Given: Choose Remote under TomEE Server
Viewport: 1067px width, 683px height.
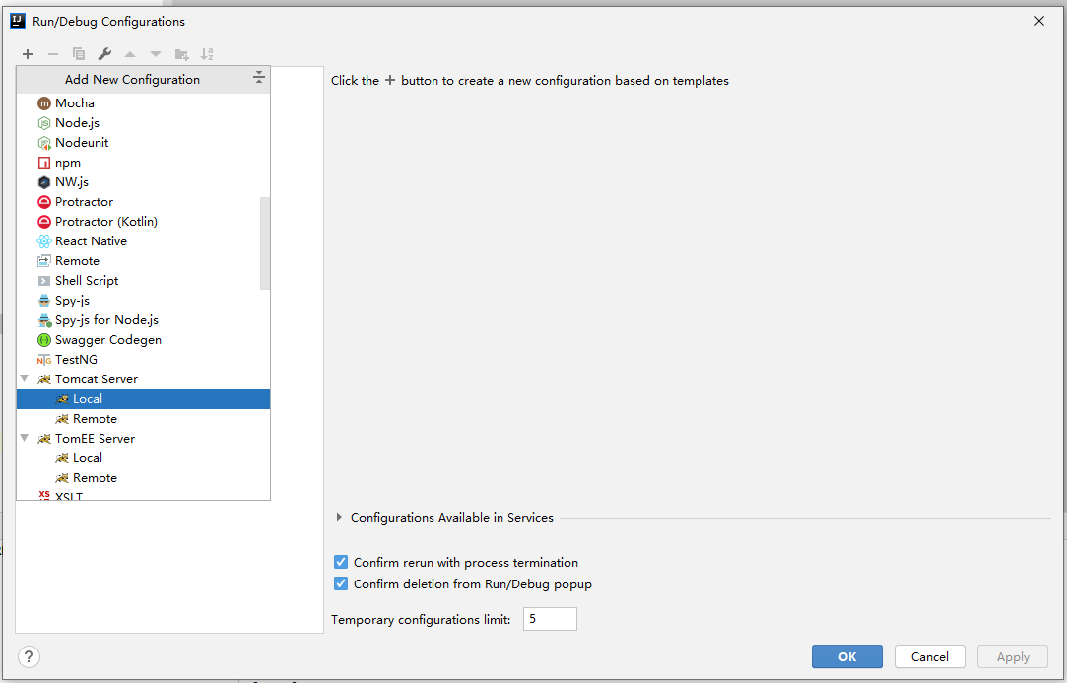Looking at the screenshot, I should (143, 478).
